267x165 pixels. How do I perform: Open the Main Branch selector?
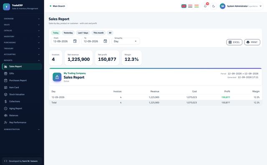click(57, 6)
